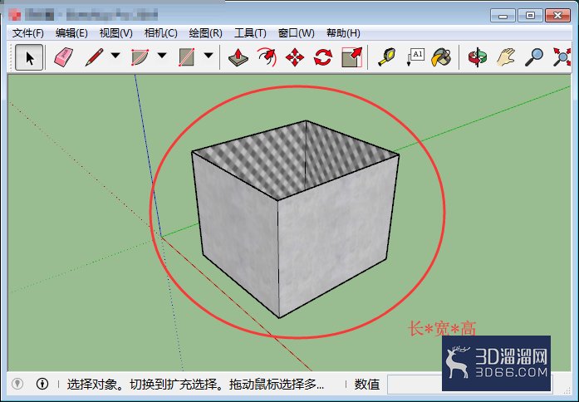Viewport: 579px width, 402px height.
Task: Select the Arc drawing tool
Action: coord(140,57)
